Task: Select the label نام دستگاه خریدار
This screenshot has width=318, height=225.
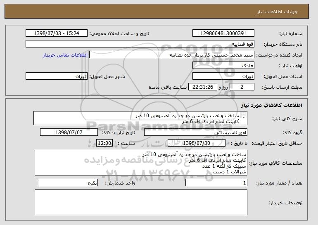Action: tap(283, 44)
